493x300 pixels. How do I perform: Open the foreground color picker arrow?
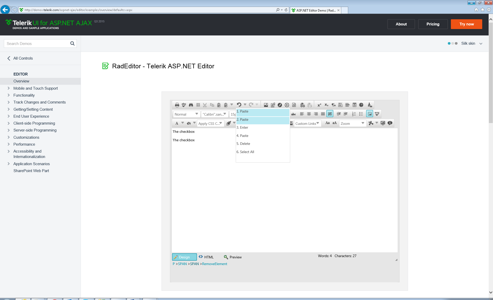[x=183, y=123]
